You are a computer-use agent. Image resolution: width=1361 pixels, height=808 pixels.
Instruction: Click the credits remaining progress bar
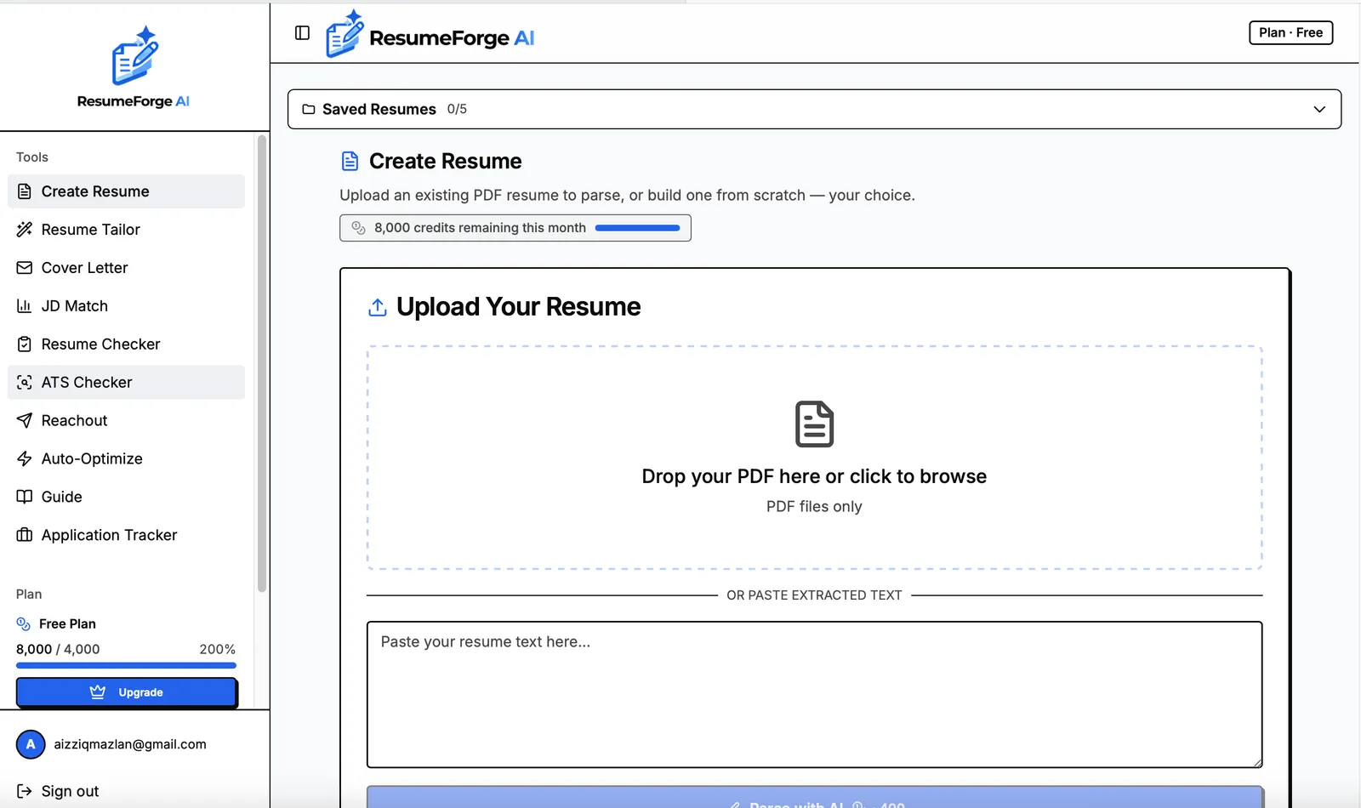[x=637, y=228]
